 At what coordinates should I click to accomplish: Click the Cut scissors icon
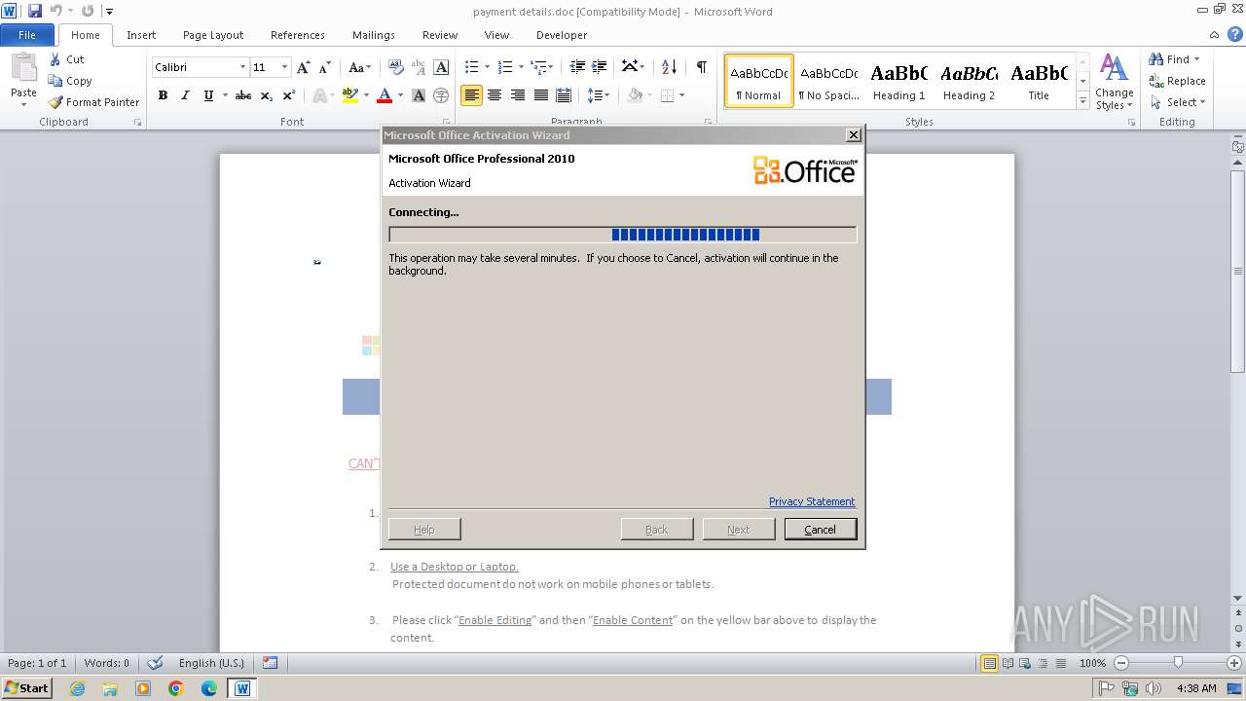pos(55,59)
